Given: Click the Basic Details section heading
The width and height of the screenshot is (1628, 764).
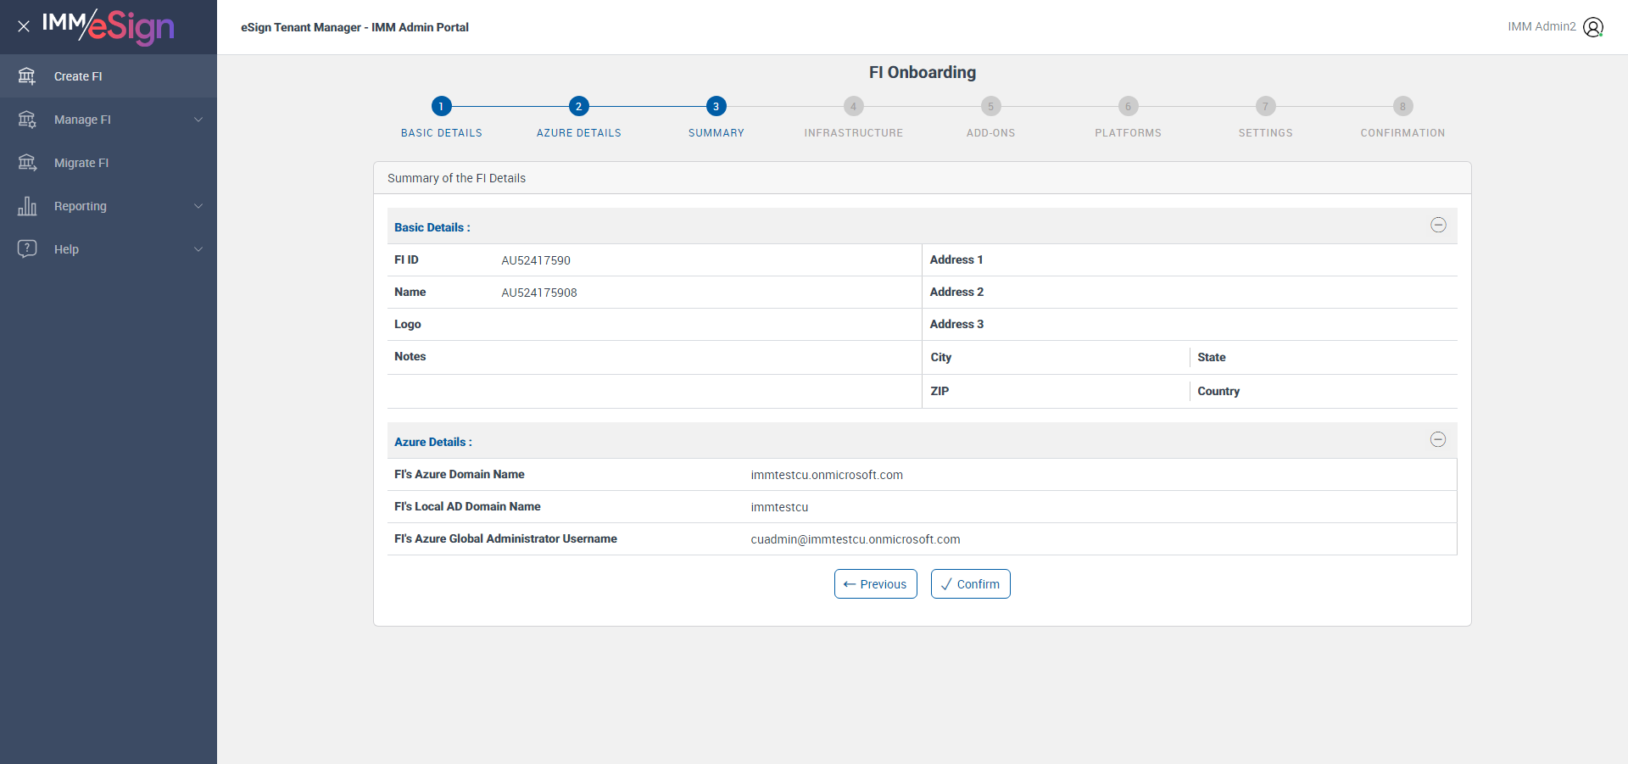Looking at the screenshot, I should pos(432,227).
